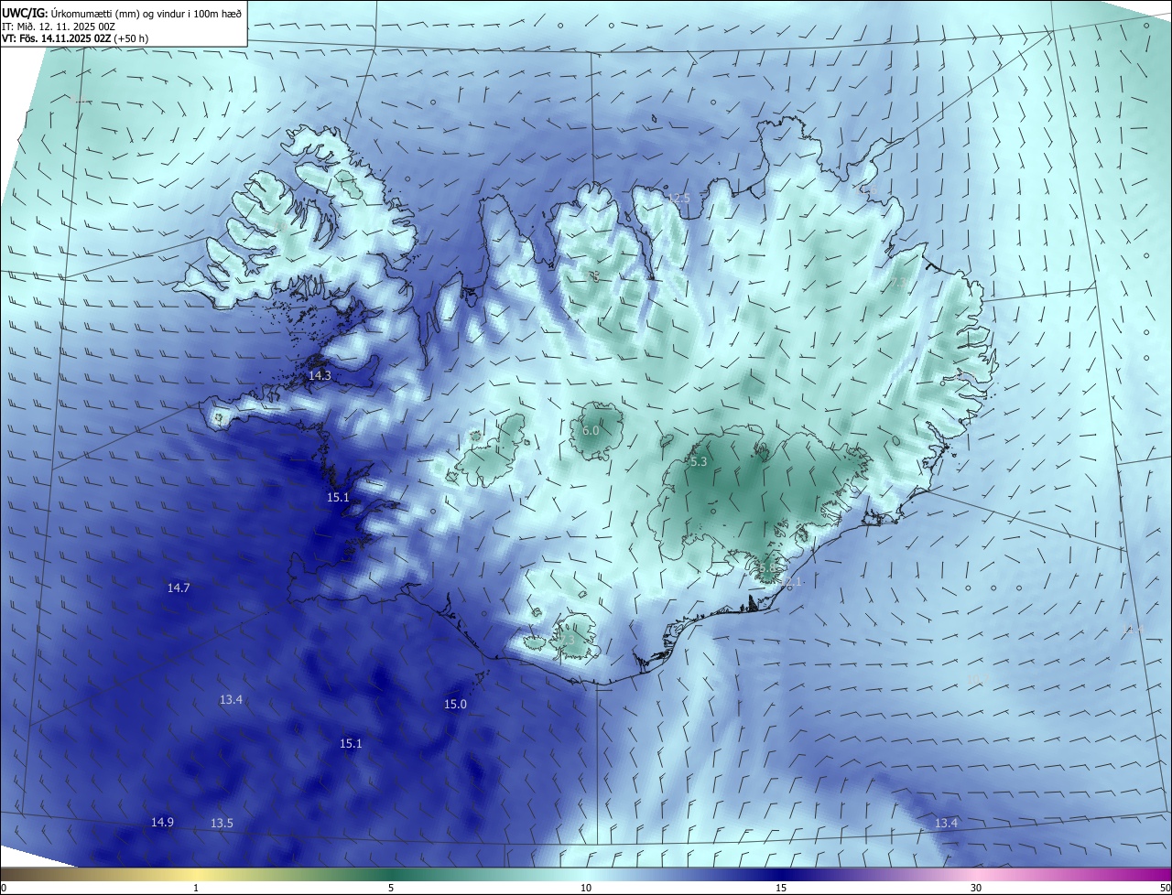Click the title line 'UWC/IG: Úrkomumætti (mm) og vindur'
Image resolution: width=1172 pixels, height=895 pixels.
point(122,13)
